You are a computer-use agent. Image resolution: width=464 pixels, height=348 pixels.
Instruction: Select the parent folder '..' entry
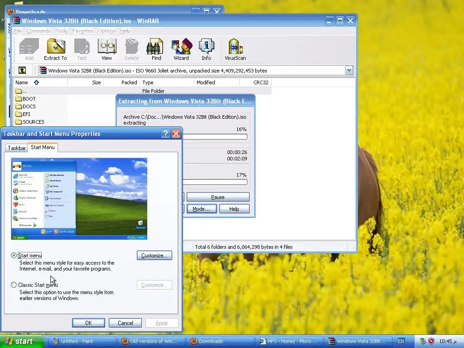[x=21, y=91]
